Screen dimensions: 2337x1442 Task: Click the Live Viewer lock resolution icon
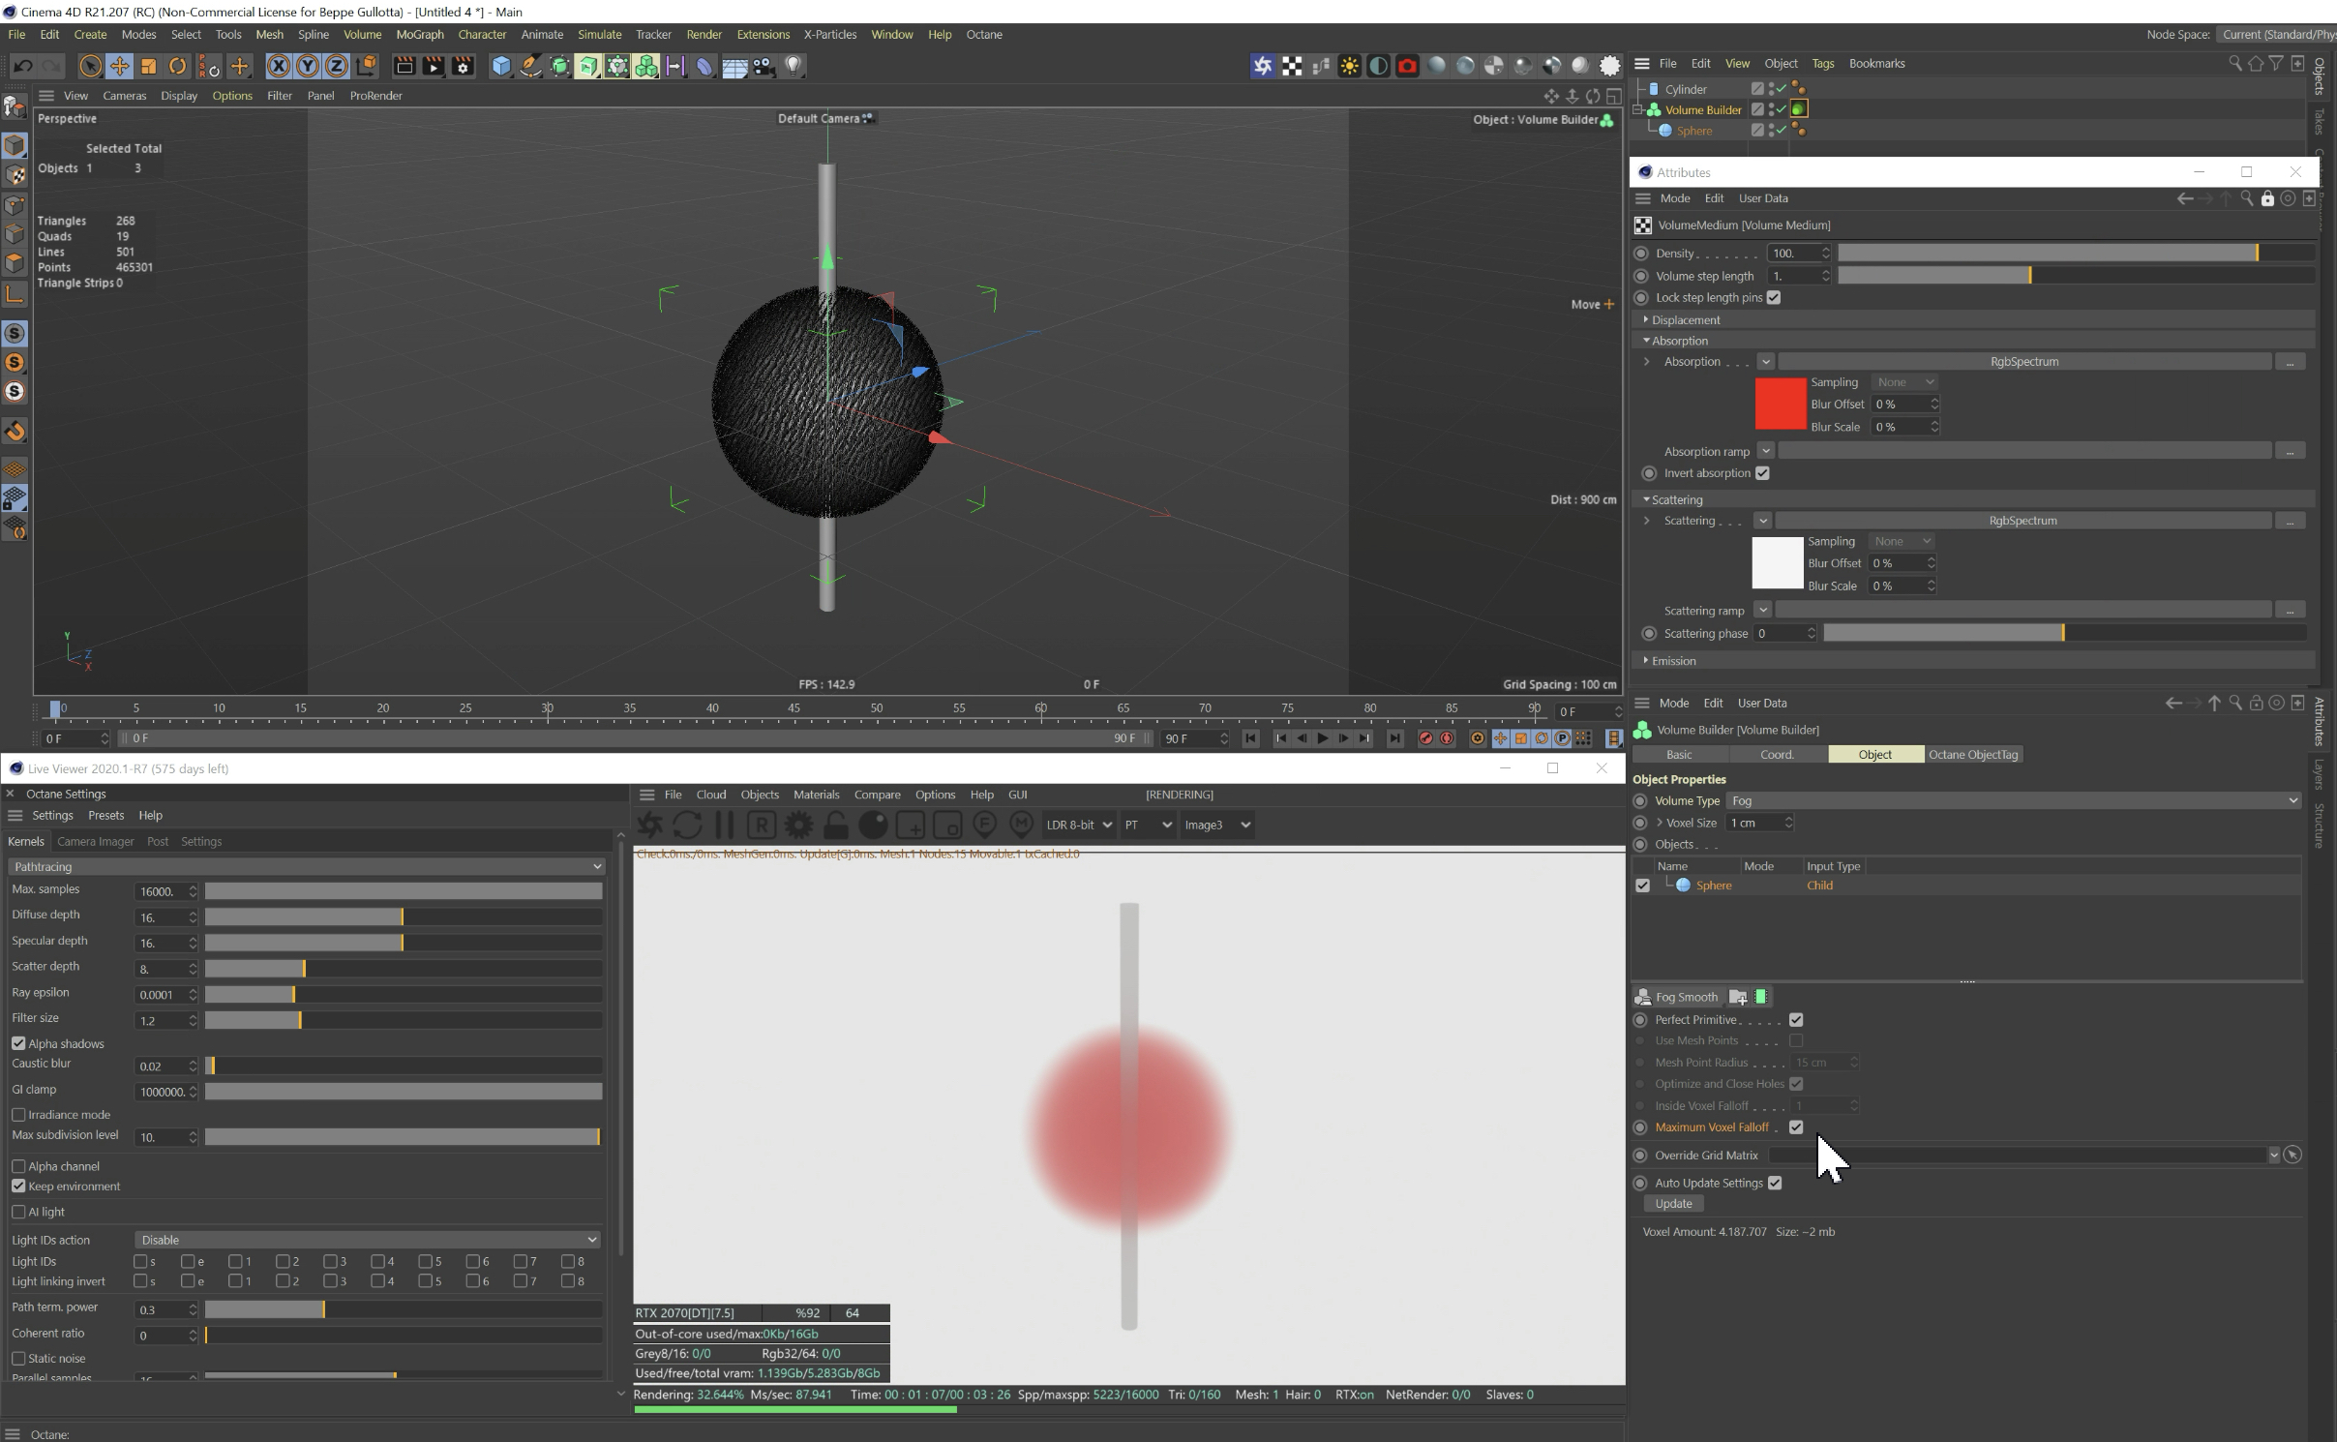[x=835, y=825]
